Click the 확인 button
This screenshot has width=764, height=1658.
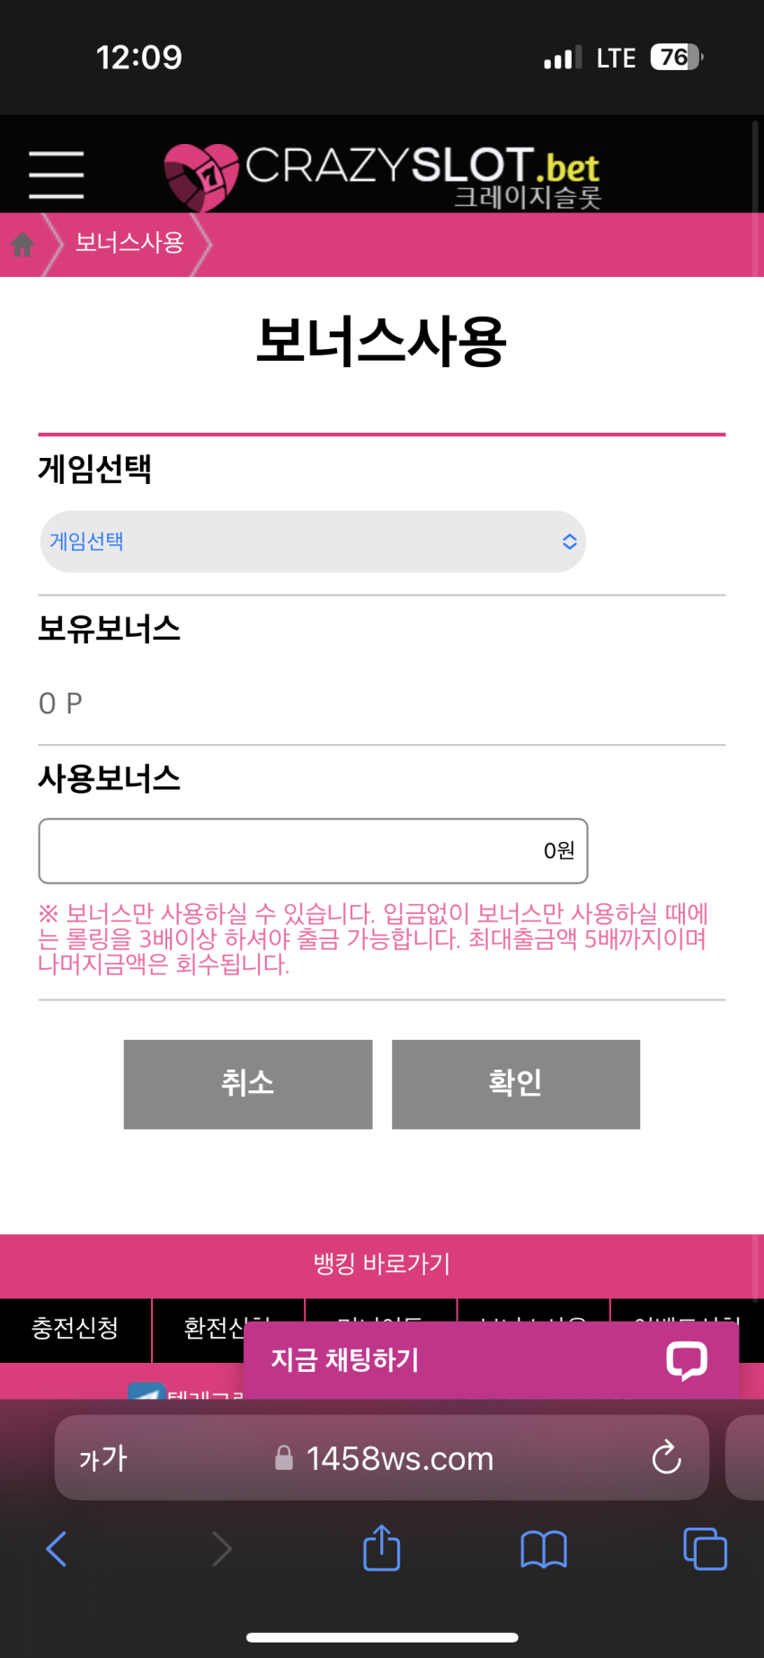516,1084
